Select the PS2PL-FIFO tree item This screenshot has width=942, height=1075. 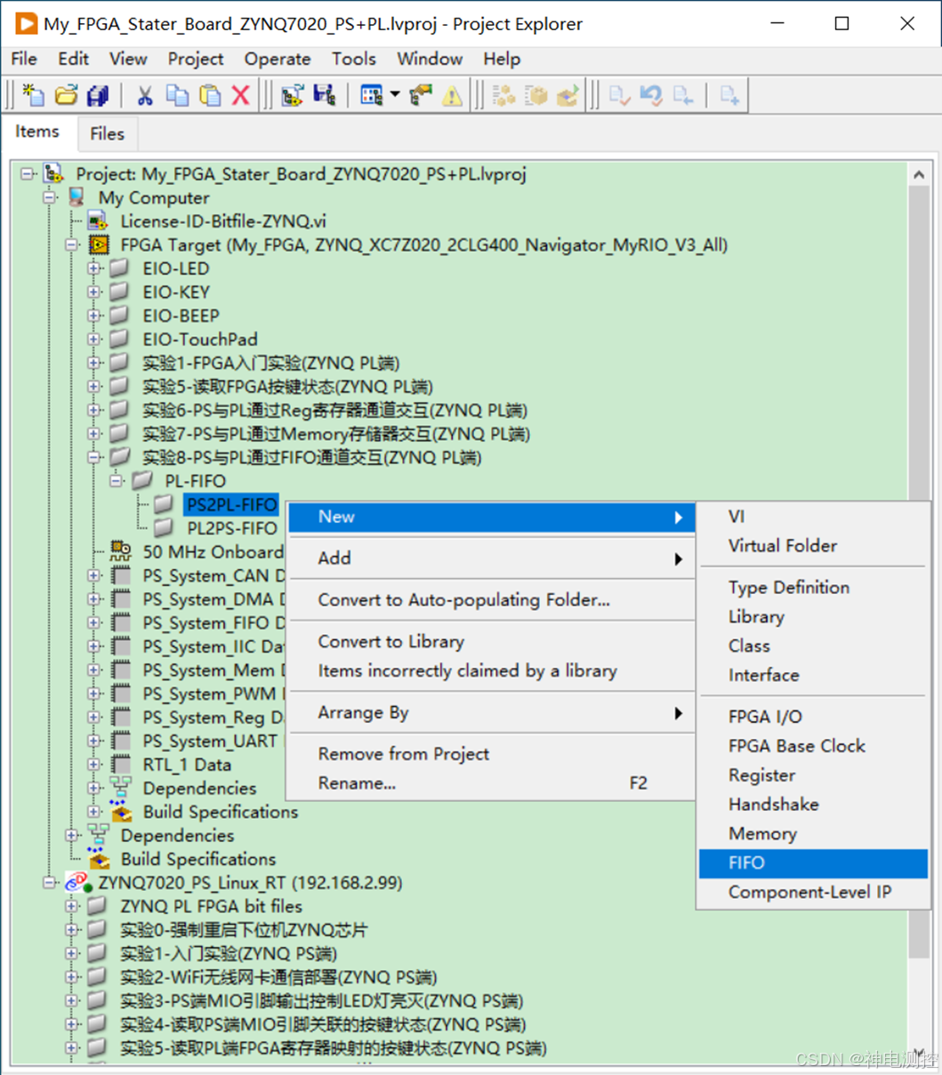click(231, 504)
